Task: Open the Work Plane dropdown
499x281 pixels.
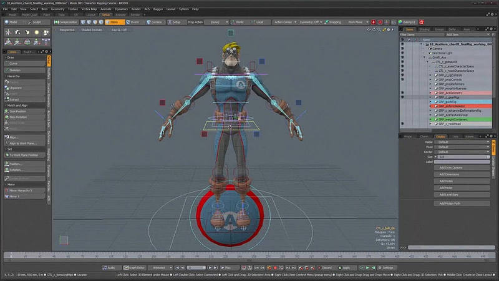Action: click(x=356, y=22)
